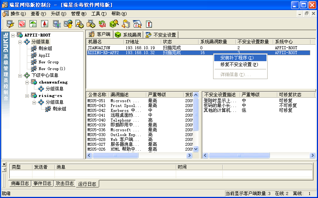
Task: Click the 公告名称 column header
Action: point(97,95)
